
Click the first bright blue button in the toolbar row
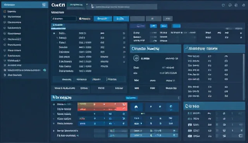[x=103, y=19]
